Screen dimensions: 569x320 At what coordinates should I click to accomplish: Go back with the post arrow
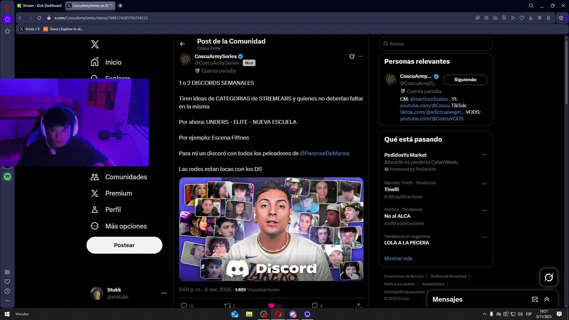(x=182, y=44)
